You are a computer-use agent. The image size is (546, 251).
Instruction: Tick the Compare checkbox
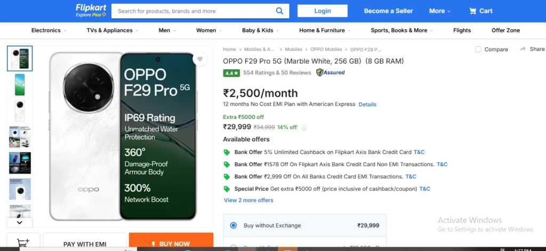click(x=478, y=50)
